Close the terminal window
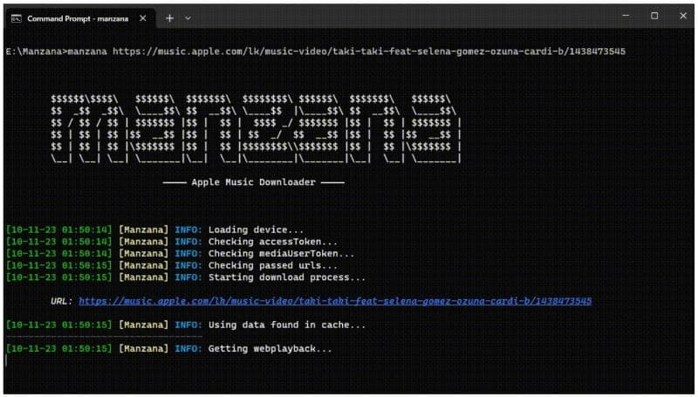Viewport: 698px width, 397px height. [x=682, y=16]
